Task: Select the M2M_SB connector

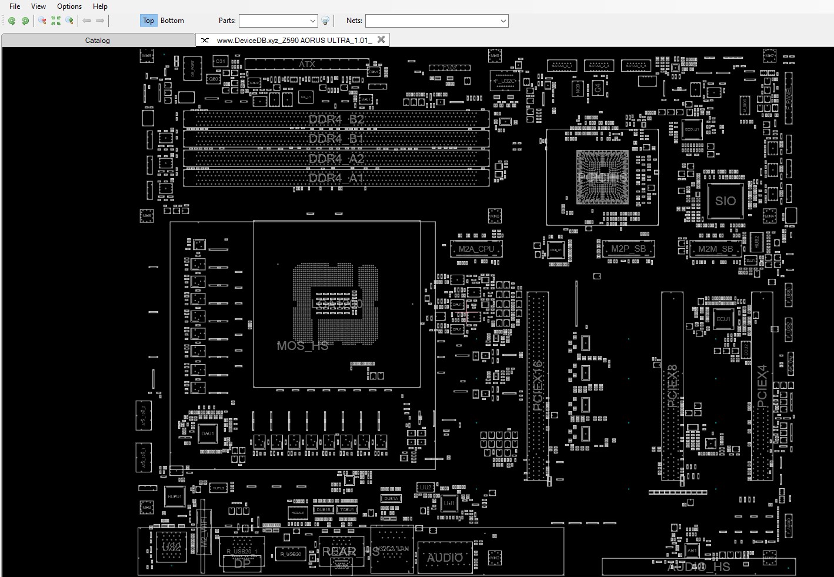Action: (715, 249)
